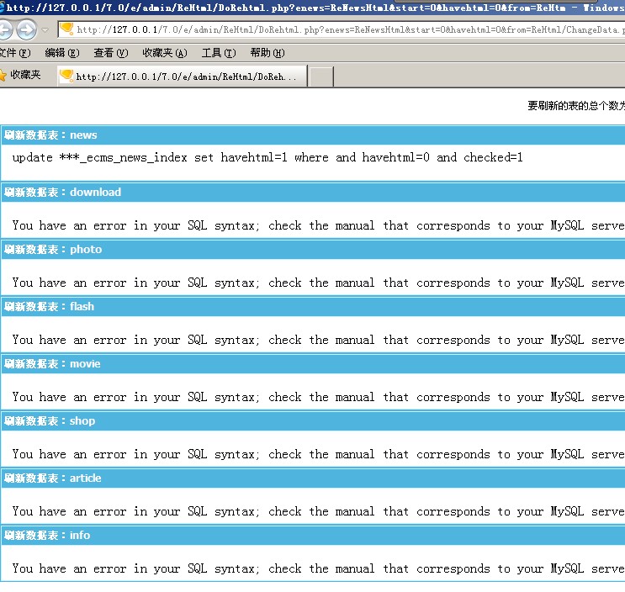Open the recent pages dropdown arrow
The height and width of the screenshot is (592, 625).
tap(45, 30)
